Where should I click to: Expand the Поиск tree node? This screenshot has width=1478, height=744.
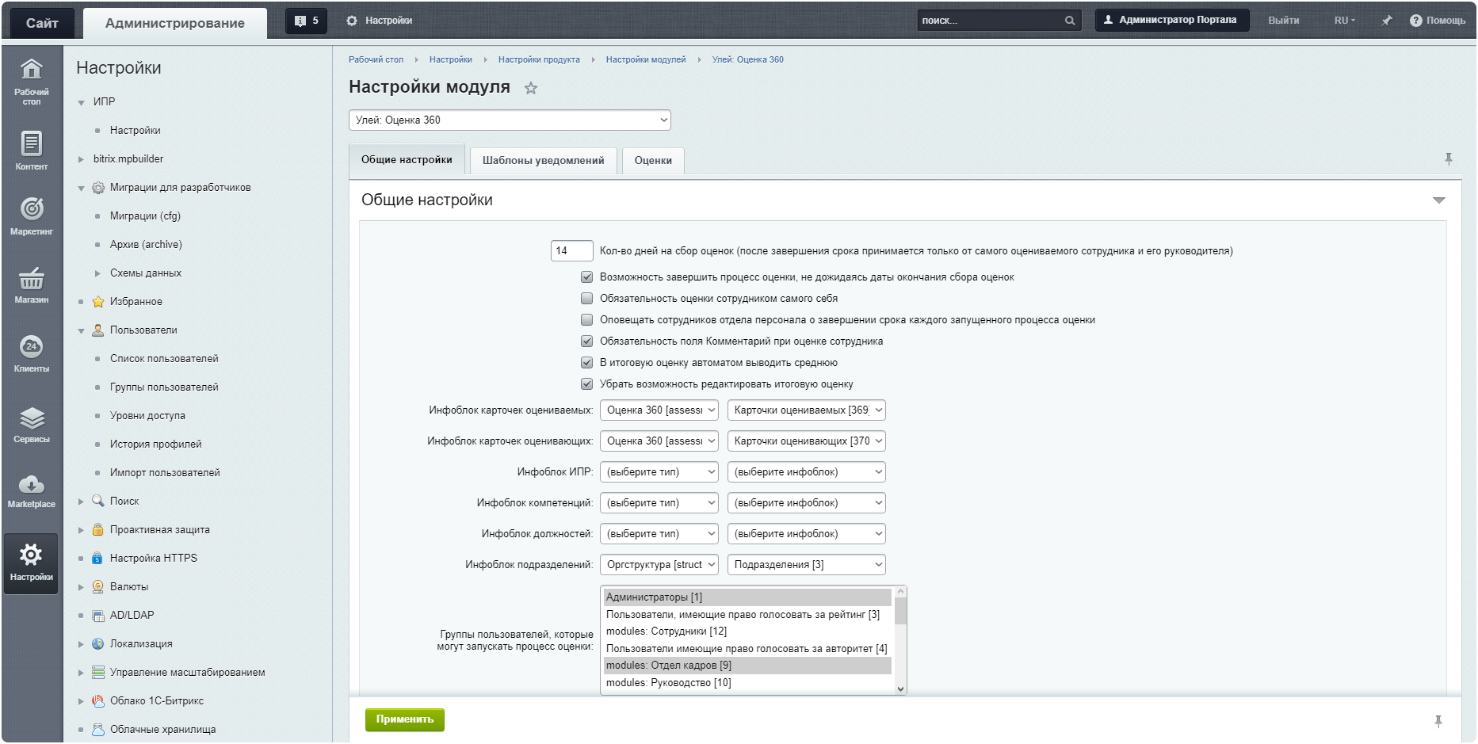[81, 502]
